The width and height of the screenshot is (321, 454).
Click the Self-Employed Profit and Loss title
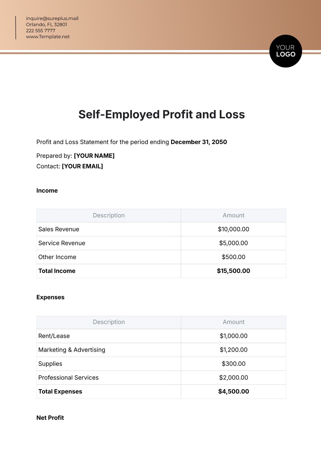click(x=162, y=115)
